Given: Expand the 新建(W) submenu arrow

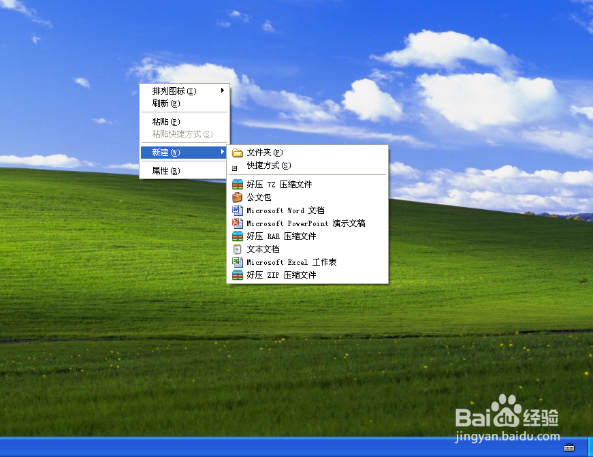Looking at the screenshot, I should (223, 152).
